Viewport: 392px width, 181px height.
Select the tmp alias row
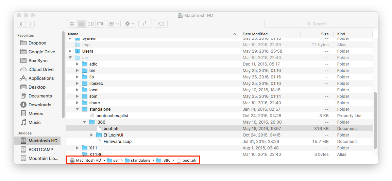pyautogui.click(x=219, y=45)
